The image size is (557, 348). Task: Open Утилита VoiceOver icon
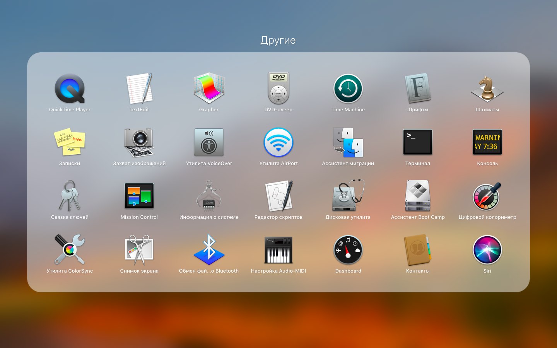(x=209, y=142)
